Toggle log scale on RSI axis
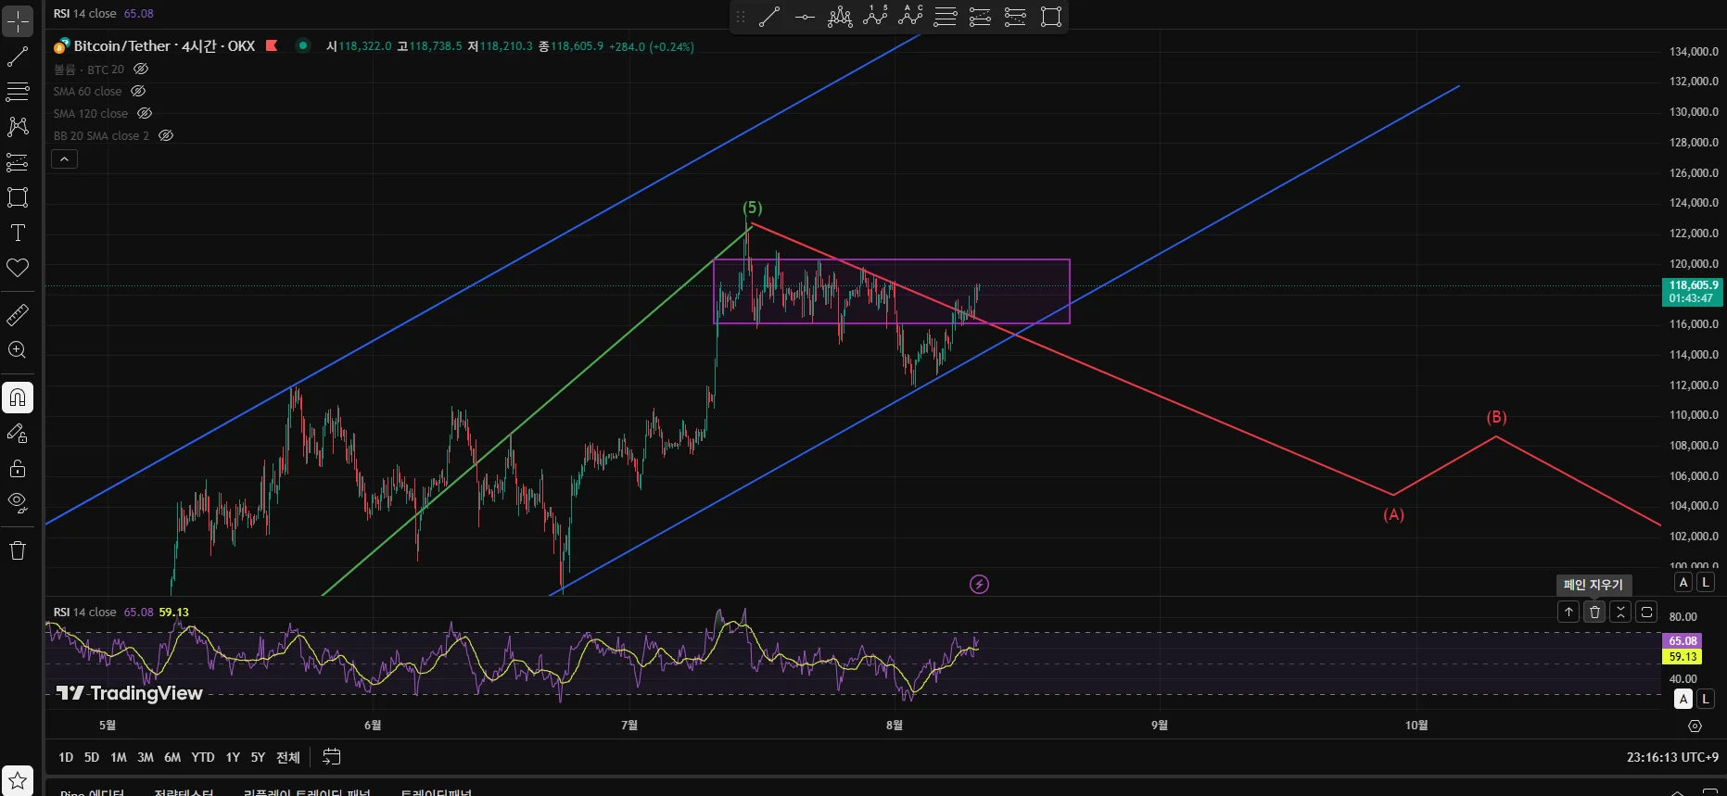Image resolution: width=1727 pixels, height=796 pixels. 1705,699
